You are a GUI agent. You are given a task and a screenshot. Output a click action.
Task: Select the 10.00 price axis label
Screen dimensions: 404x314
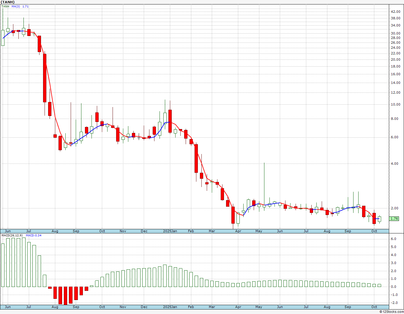point(395,104)
